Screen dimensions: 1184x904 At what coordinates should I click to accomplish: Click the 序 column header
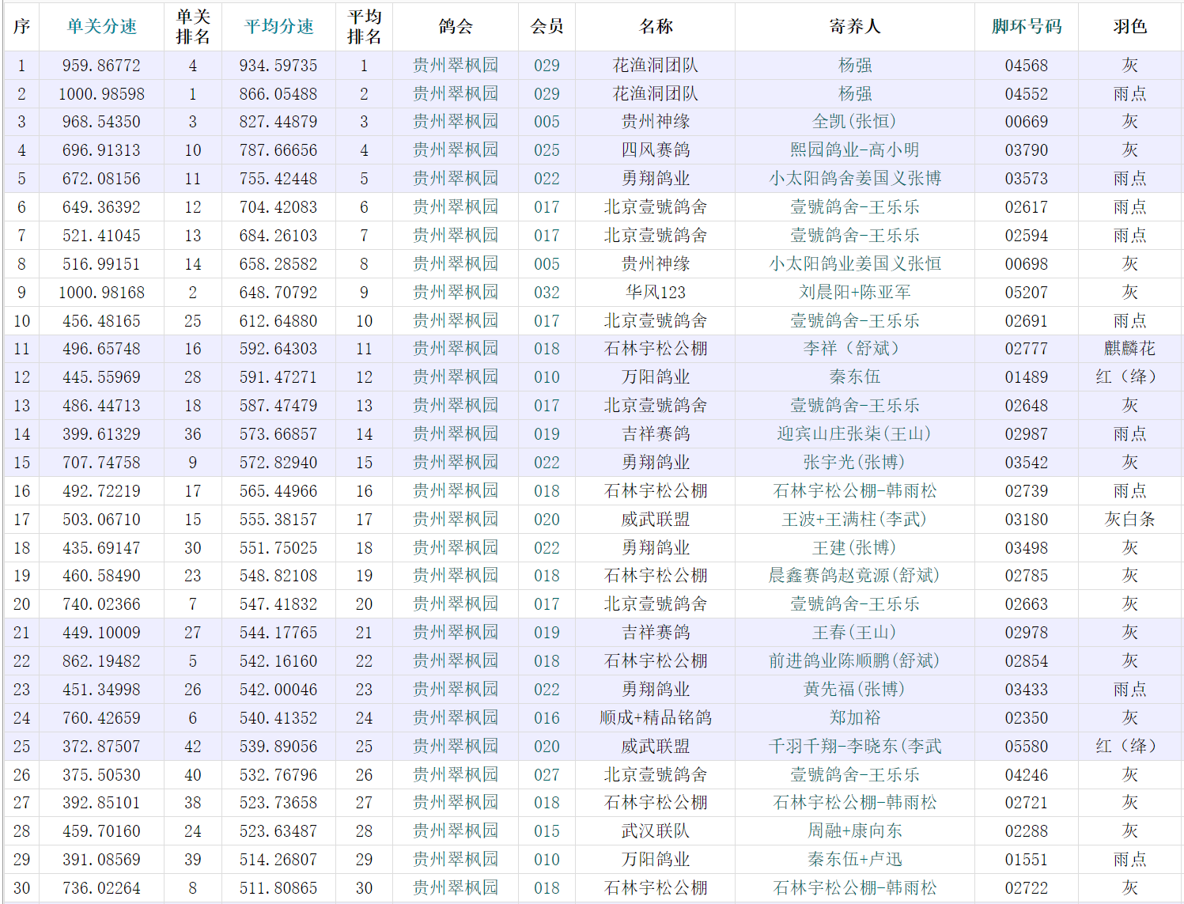pos(21,27)
